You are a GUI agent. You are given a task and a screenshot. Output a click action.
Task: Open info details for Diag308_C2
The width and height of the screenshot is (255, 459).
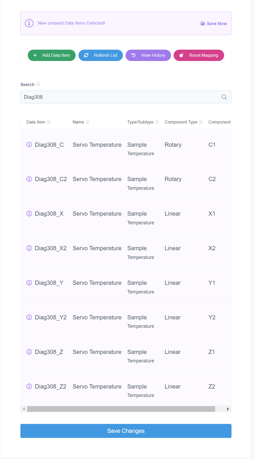pyautogui.click(x=29, y=179)
